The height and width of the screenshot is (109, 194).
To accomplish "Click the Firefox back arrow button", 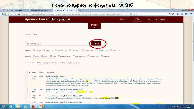I will pos(3,14).
